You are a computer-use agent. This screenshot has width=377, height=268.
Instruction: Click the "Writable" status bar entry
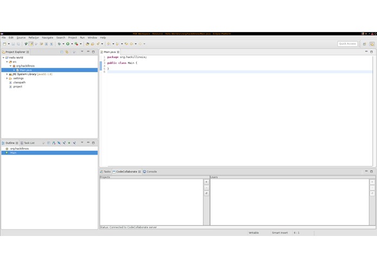point(254,233)
